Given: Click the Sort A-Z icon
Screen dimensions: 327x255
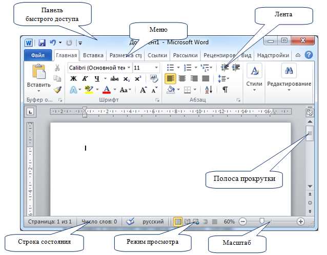Looking at the screenshot, I should click(x=209, y=90).
